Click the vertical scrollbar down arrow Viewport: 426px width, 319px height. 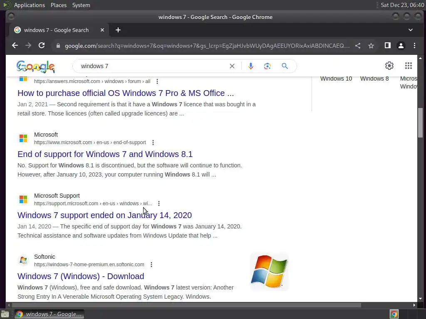420,299
